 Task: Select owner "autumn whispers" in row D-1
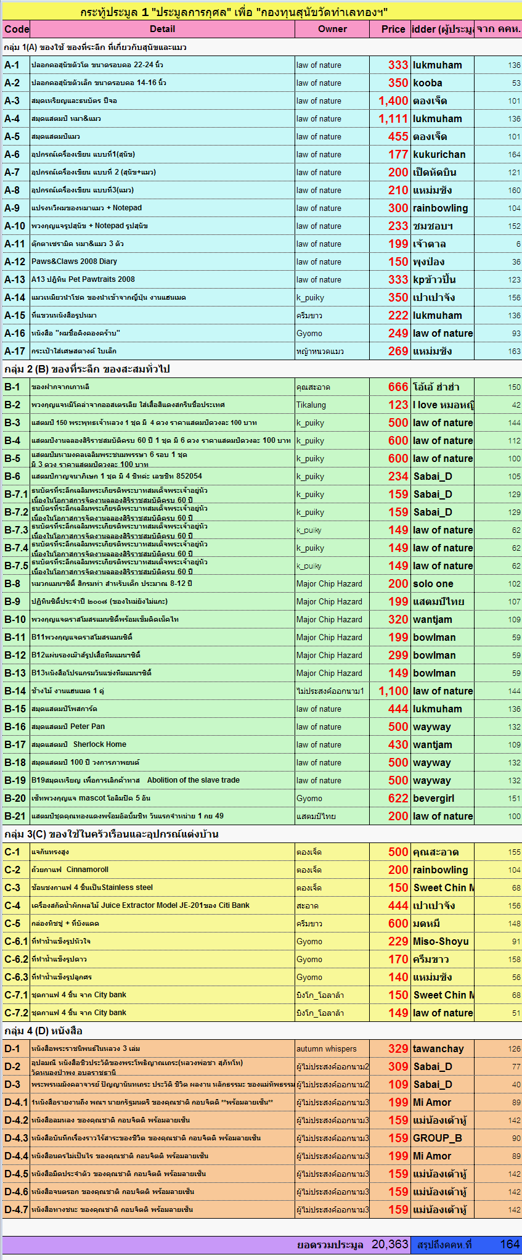(x=327, y=1048)
